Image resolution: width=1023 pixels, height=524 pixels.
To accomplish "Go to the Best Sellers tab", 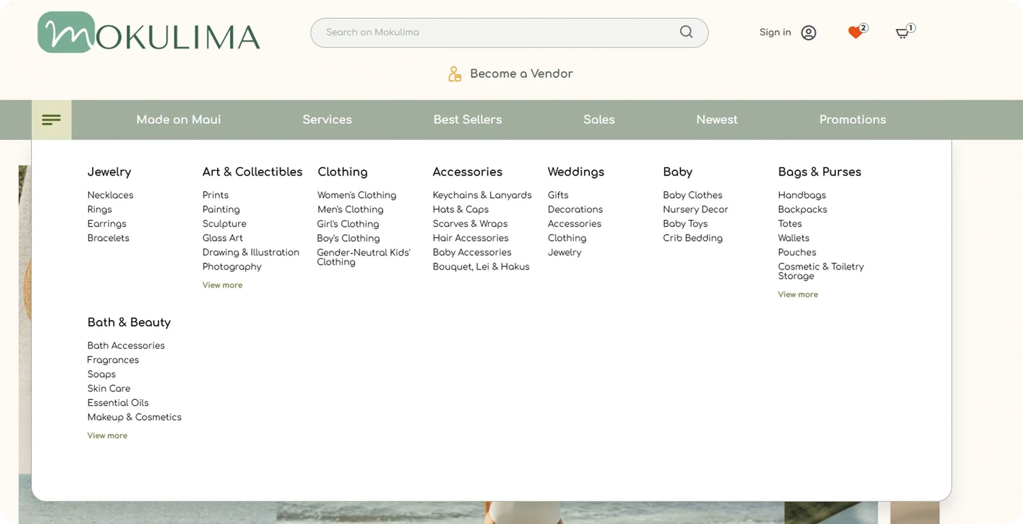I will [x=467, y=119].
